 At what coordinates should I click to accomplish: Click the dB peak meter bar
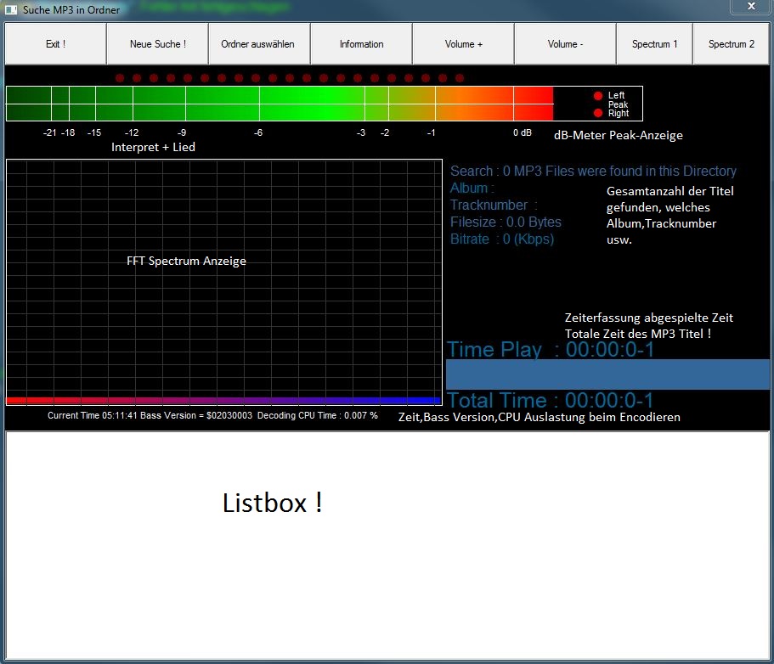tap(279, 103)
